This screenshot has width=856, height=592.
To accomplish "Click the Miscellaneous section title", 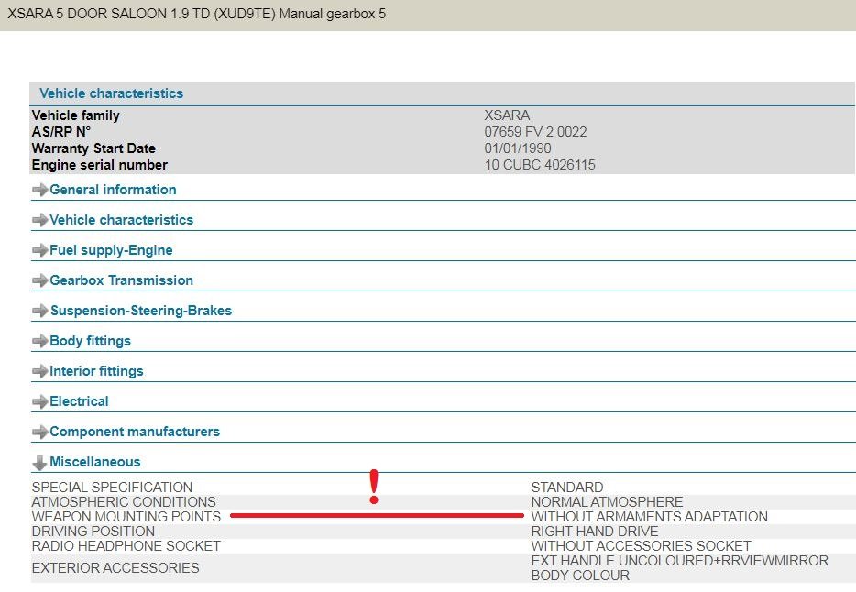I will click(95, 462).
